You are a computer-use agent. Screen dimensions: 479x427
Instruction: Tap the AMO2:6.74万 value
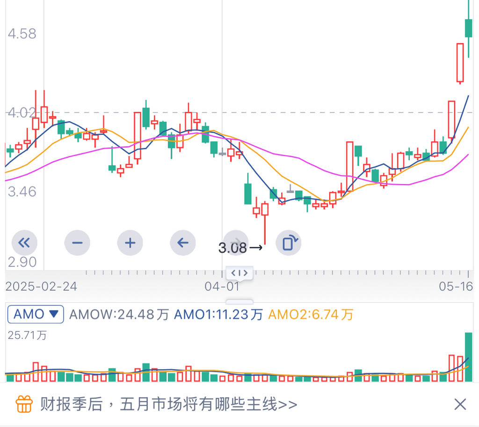(x=311, y=315)
